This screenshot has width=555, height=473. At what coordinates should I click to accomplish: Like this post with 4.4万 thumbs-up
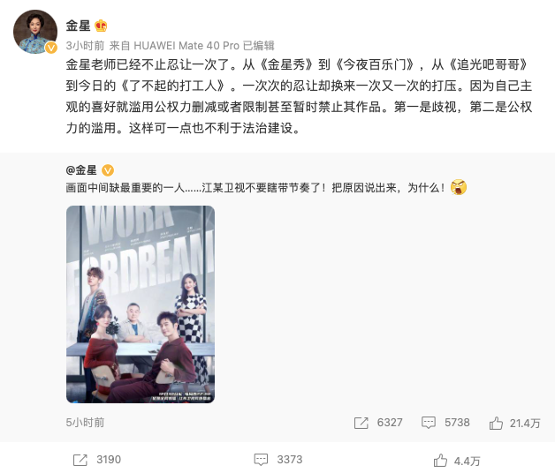[x=440, y=461]
